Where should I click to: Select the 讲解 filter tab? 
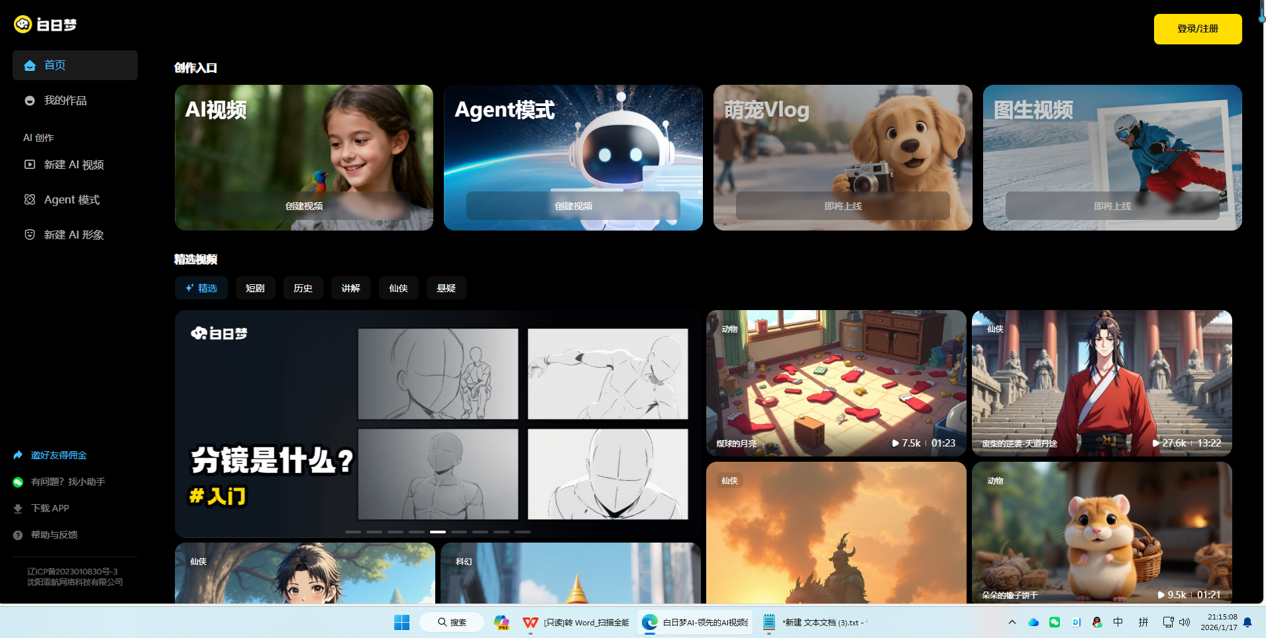[x=350, y=288]
